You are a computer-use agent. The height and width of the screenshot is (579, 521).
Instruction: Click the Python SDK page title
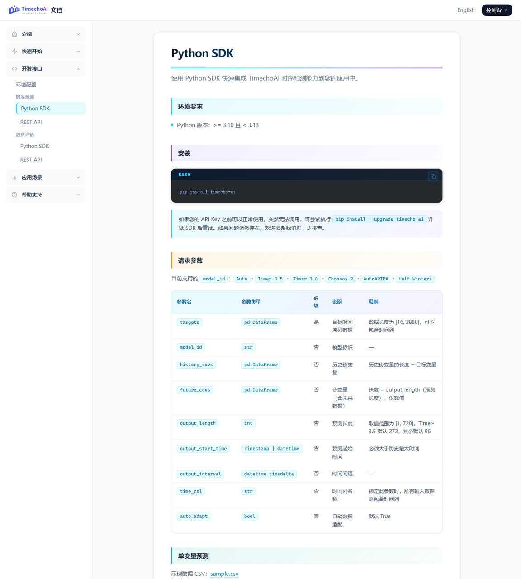coord(202,53)
